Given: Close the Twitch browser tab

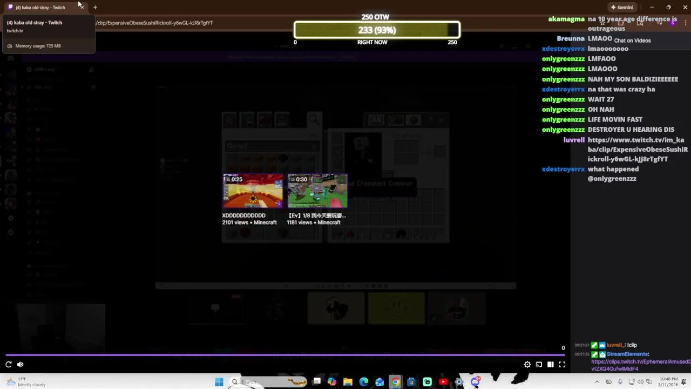Looking at the screenshot, I should point(82,7).
